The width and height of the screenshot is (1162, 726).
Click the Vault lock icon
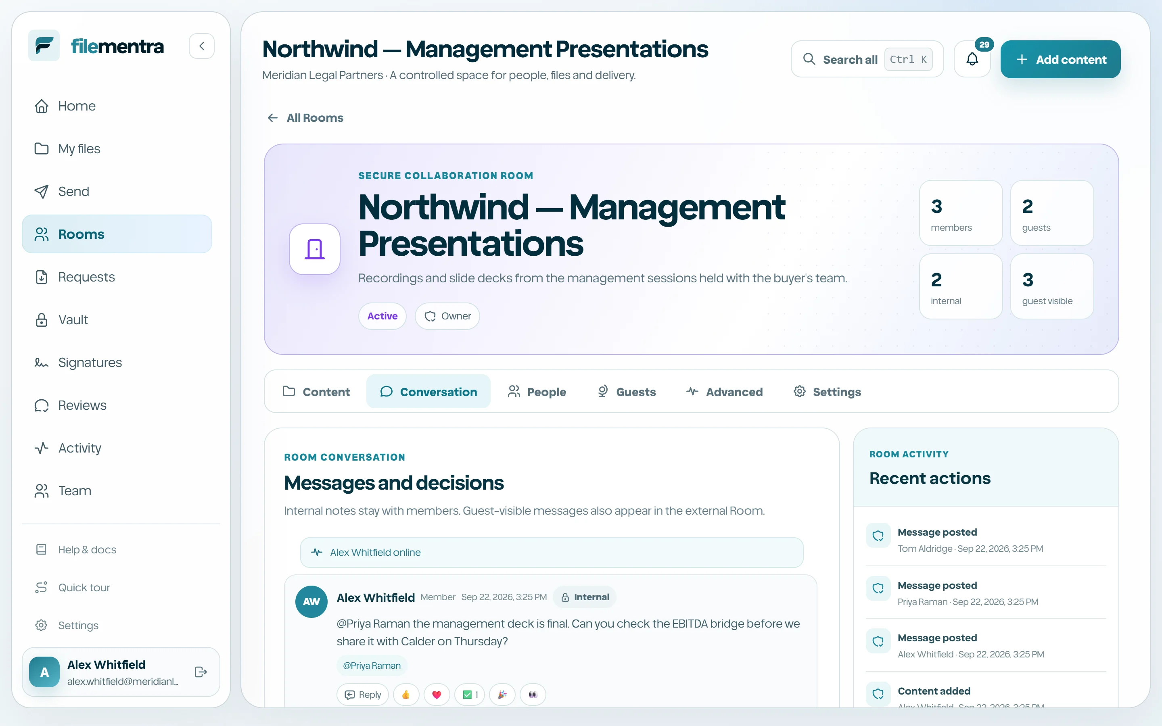click(41, 320)
